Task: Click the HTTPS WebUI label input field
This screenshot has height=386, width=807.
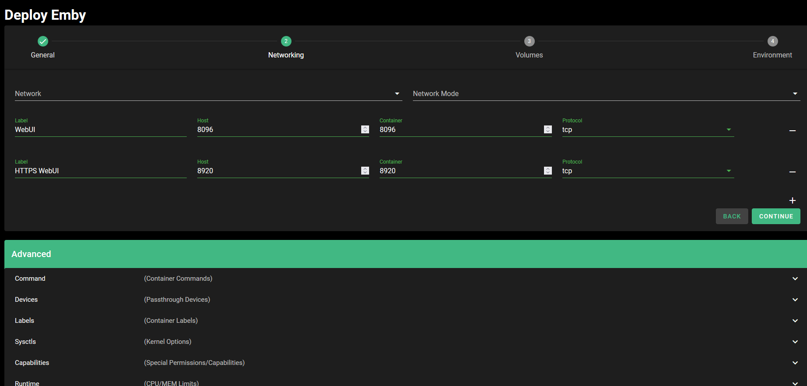Action: tap(101, 171)
